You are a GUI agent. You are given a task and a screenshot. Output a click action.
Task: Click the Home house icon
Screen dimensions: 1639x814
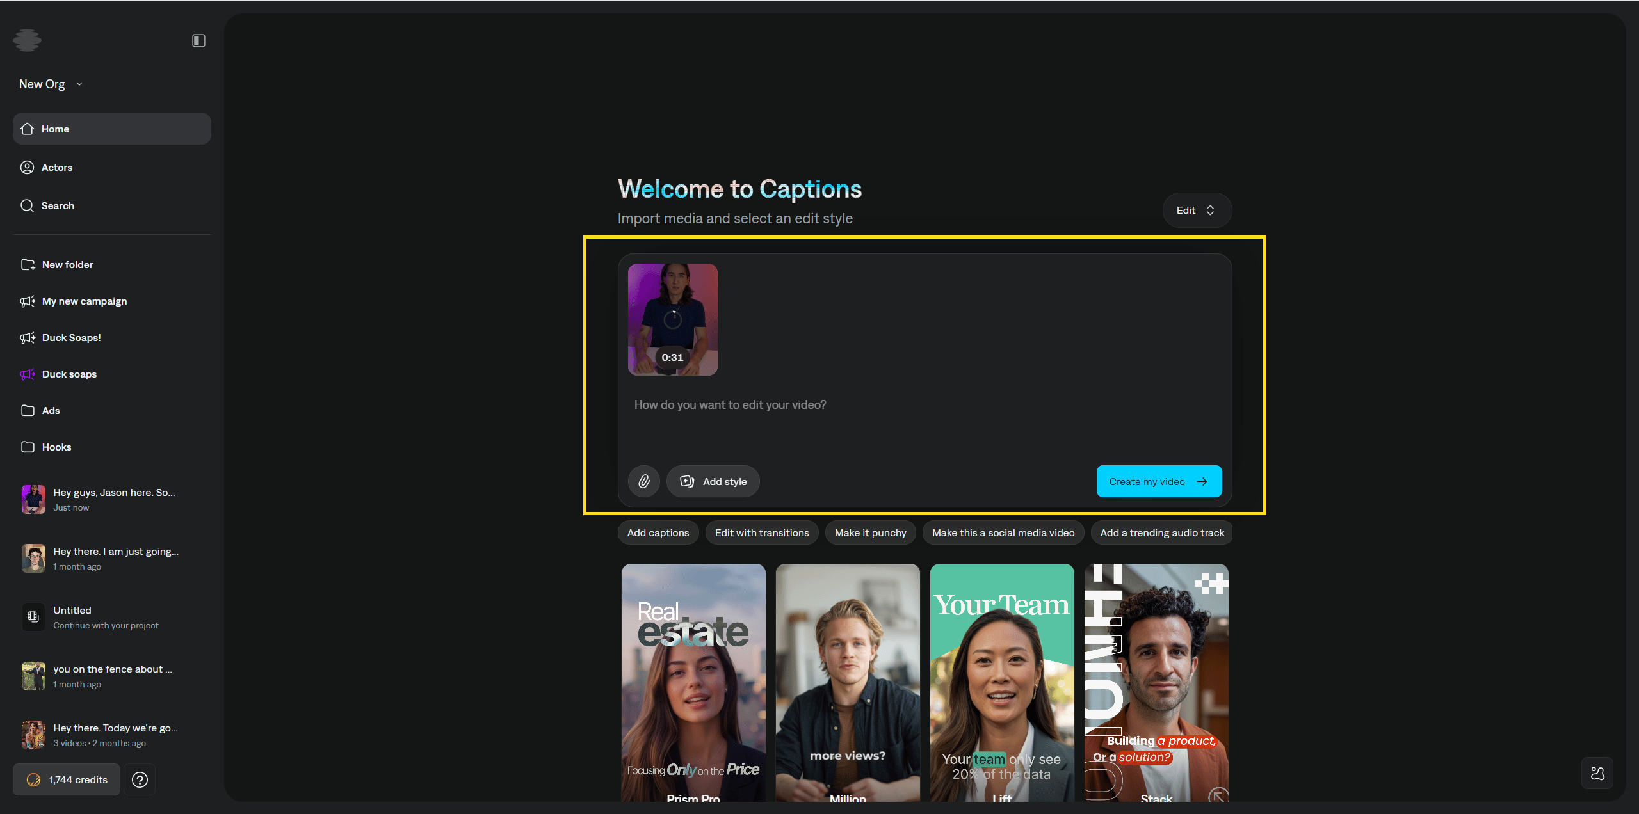coord(27,129)
